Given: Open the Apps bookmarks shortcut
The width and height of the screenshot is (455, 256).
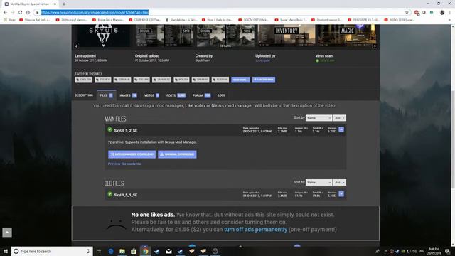Looking at the screenshot, I should click(9, 20).
